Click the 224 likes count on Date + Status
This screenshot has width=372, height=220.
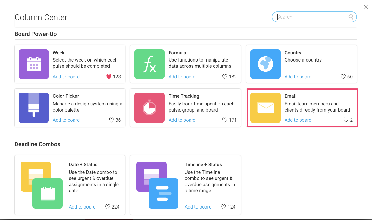[x=116, y=207]
